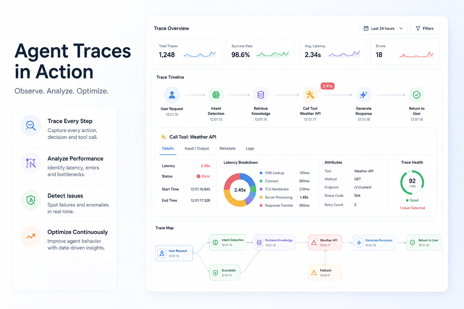Click the Errors red sparkline
Screen dimensions: 464x309
coord(416,55)
